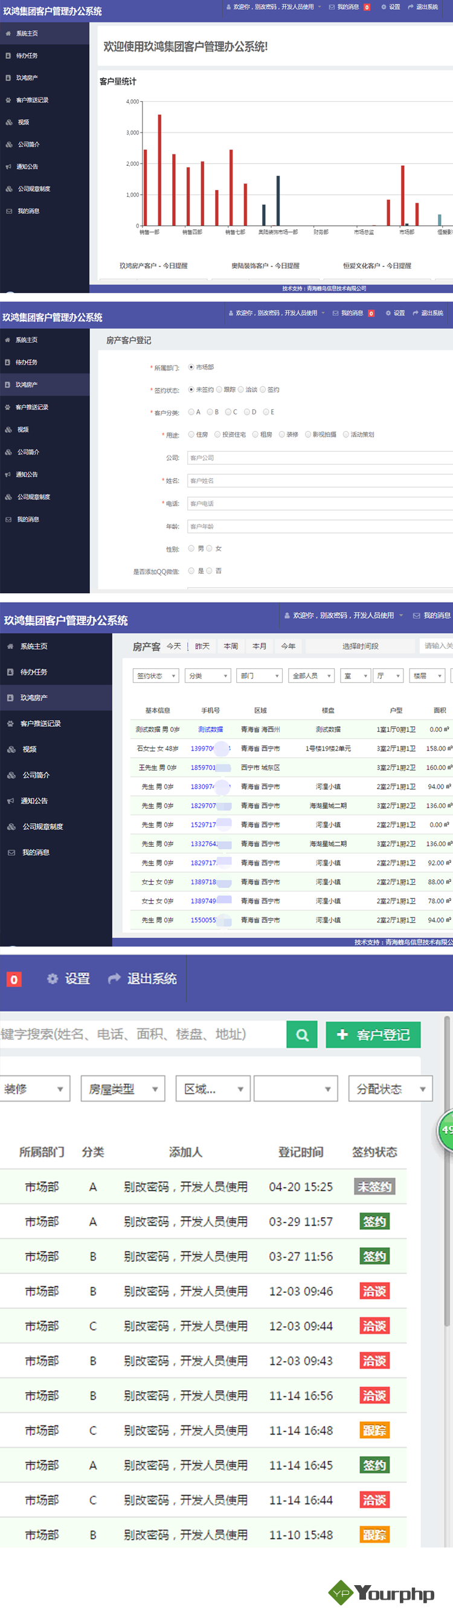
Task: Select 投资住宅 usage radio button
Action: tap(217, 434)
